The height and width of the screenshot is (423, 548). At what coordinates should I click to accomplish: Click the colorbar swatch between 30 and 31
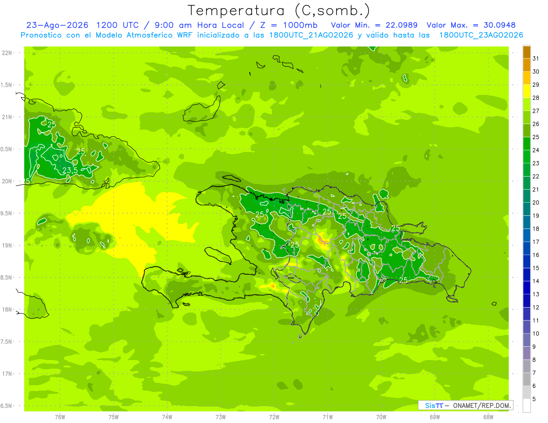527,65
